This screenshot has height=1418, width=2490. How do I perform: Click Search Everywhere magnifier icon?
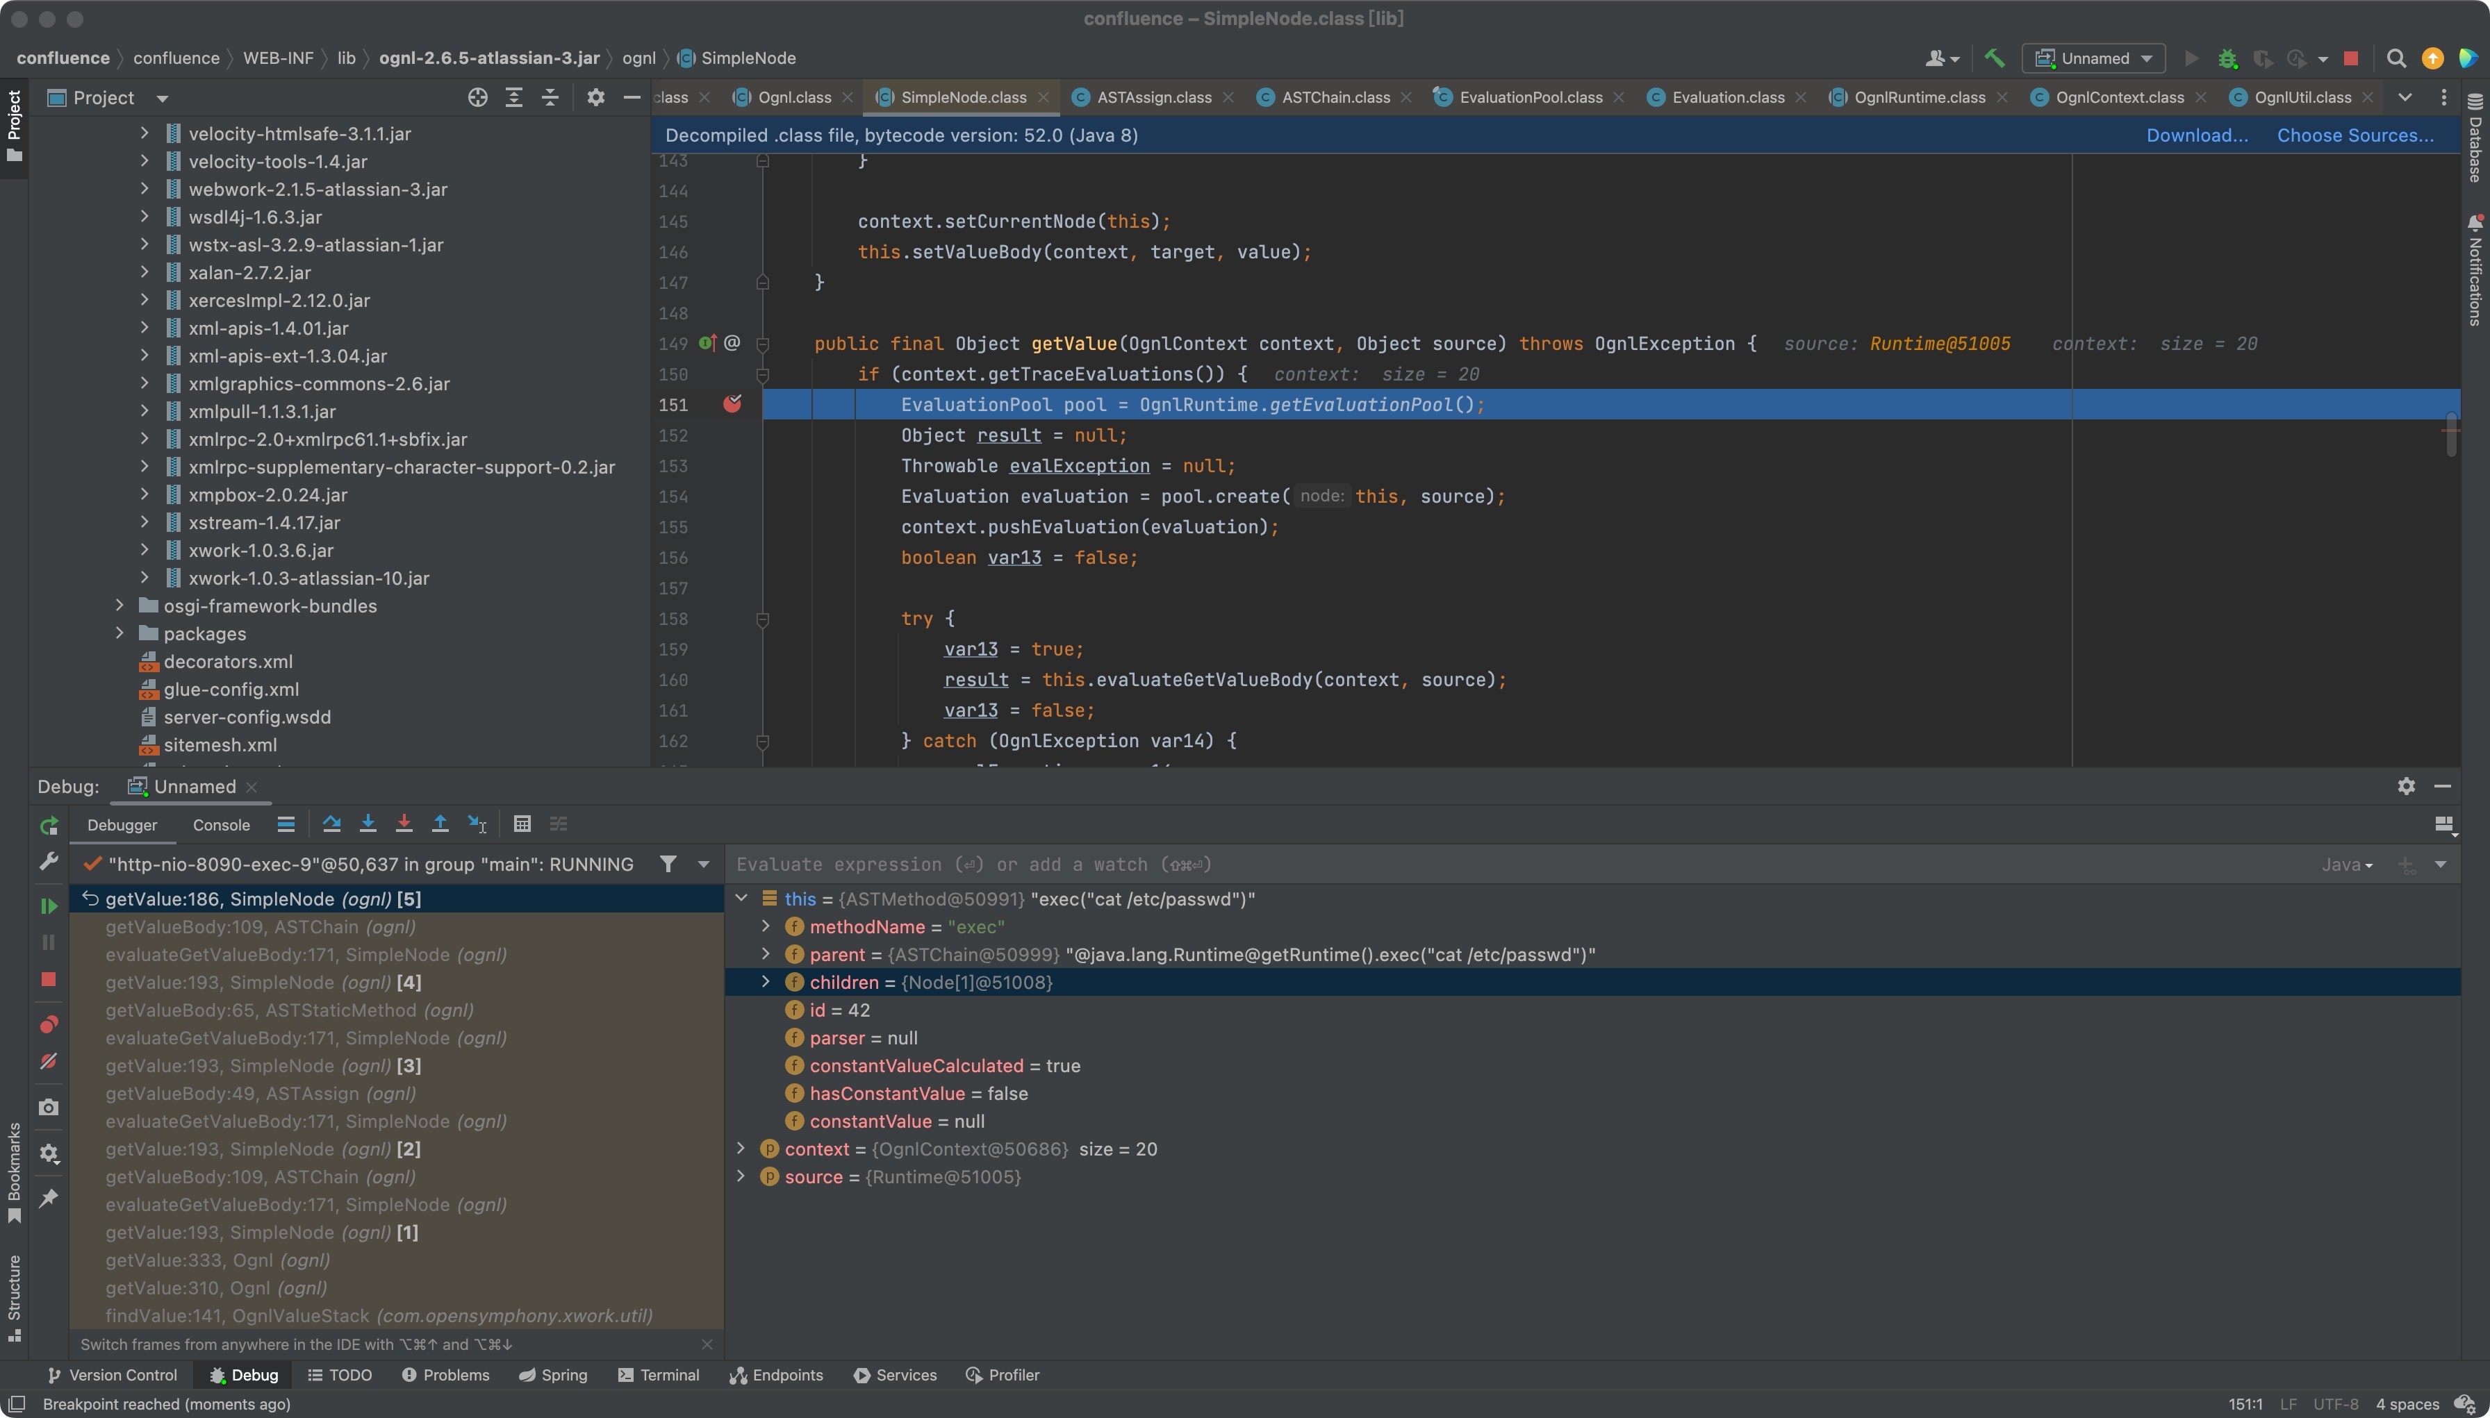(2396, 58)
